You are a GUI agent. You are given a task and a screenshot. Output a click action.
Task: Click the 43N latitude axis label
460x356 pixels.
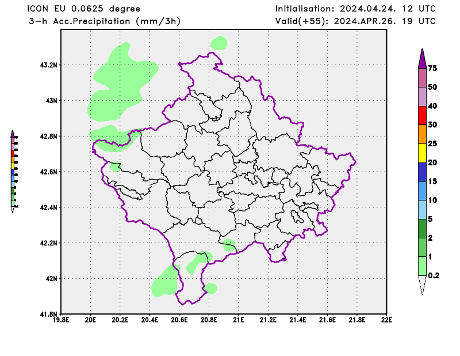tap(51, 101)
